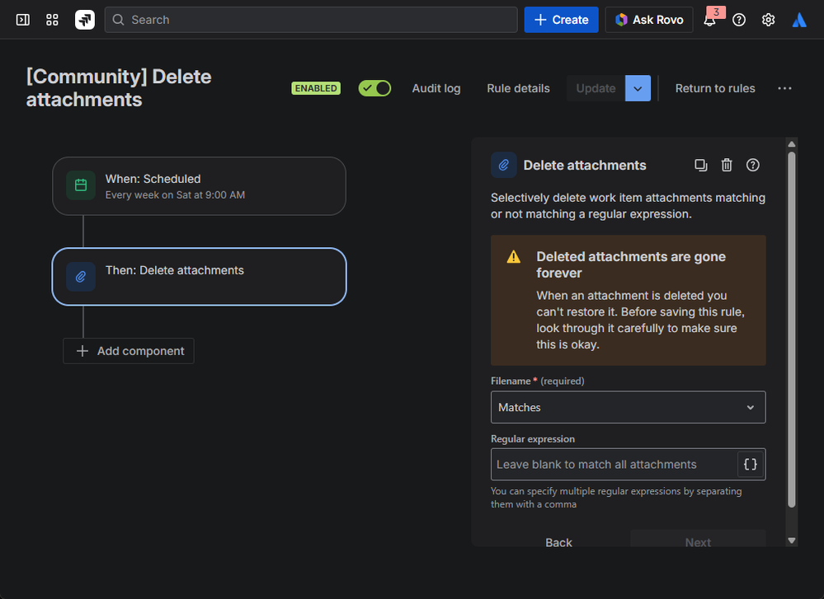The width and height of the screenshot is (824, 599).
Task: Open the Audit log tab
Action: (436, 88)
